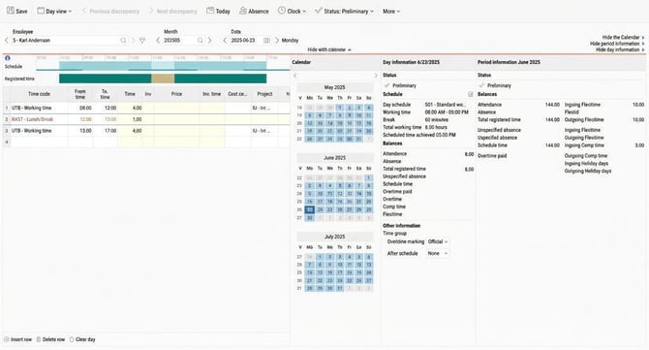
Task: Click the beige lunch block in Registered time bar
Action: [x=163, y=79]
